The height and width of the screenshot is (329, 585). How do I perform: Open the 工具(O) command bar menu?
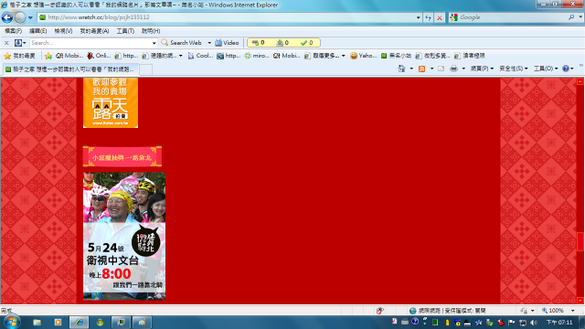coord(546,69)
